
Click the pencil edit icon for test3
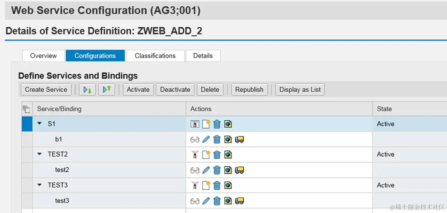(206, 201)
